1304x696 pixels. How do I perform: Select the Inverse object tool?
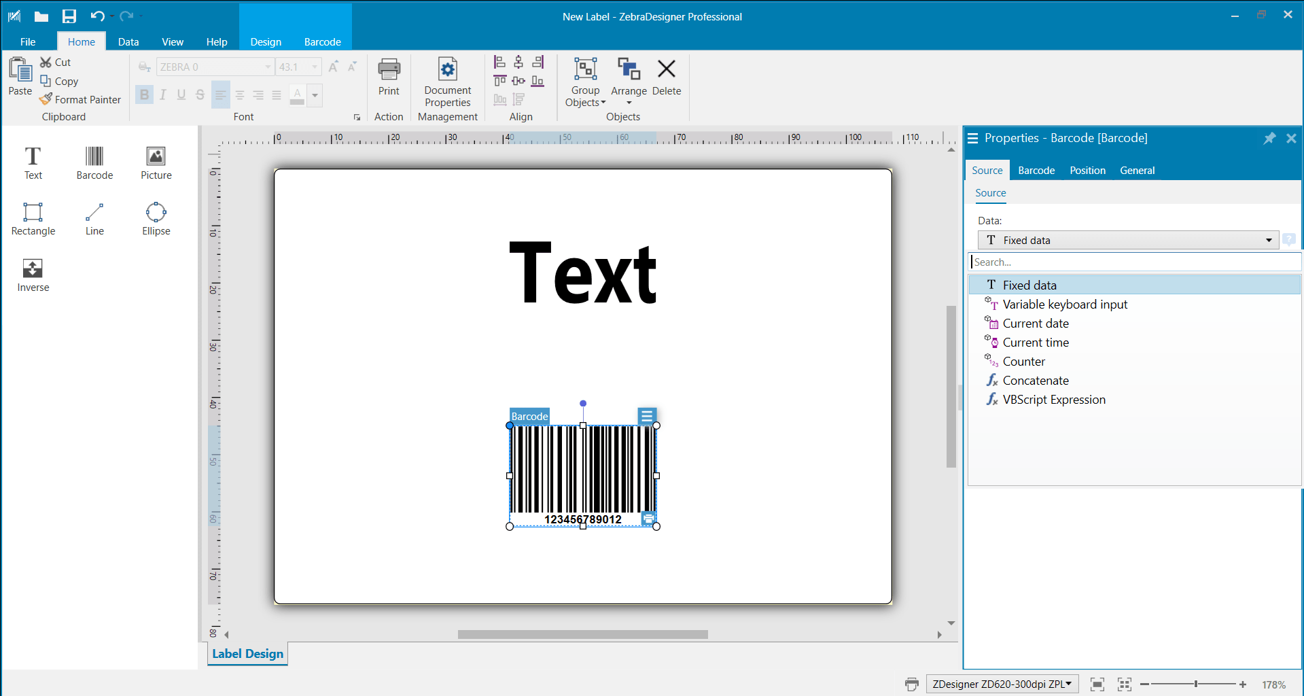[33, 275]
